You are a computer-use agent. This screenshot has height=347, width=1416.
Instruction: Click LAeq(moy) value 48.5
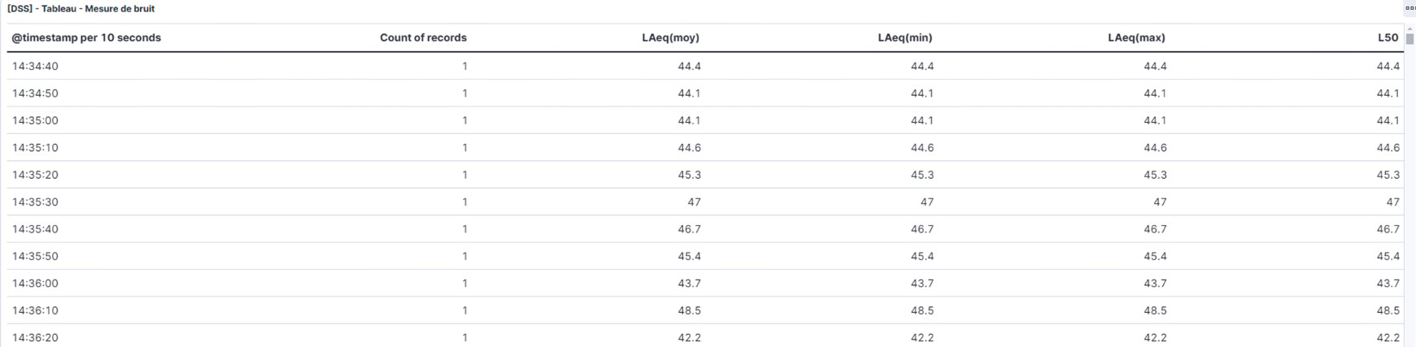click(x=689, y=310)
